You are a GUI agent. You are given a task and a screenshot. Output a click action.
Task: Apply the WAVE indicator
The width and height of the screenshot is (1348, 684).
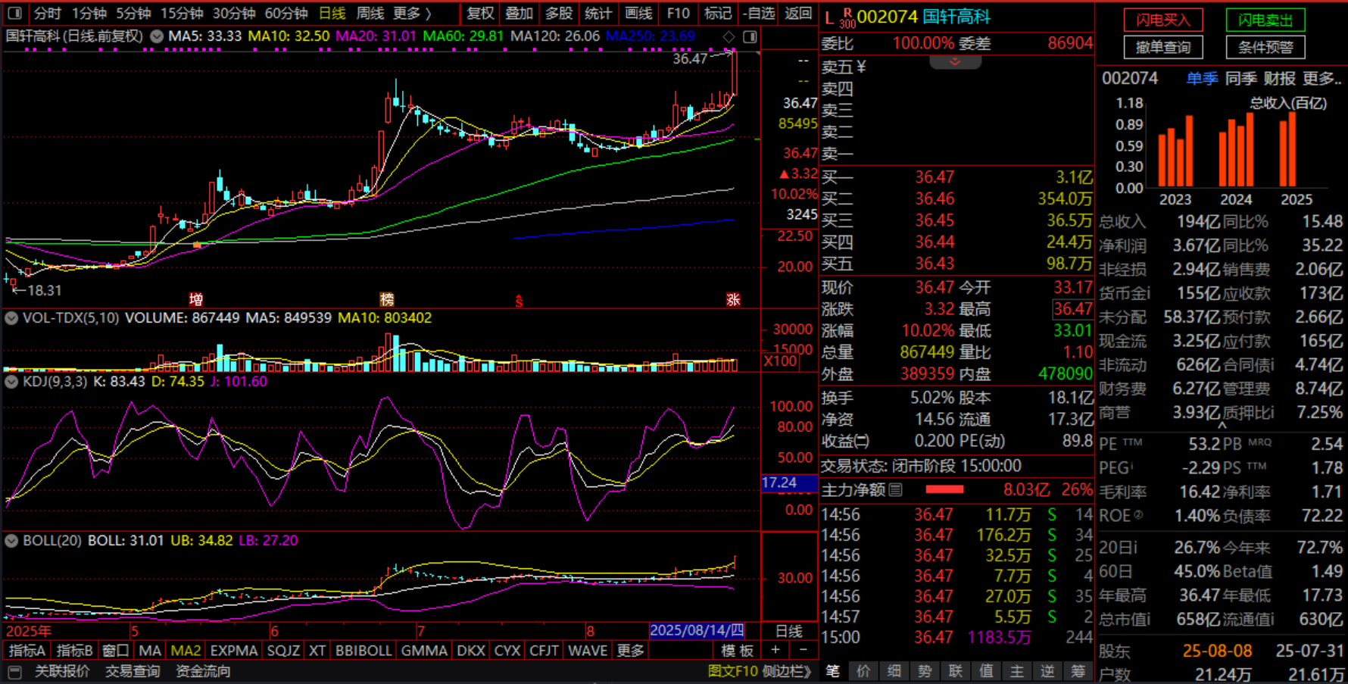coord(588,651)
